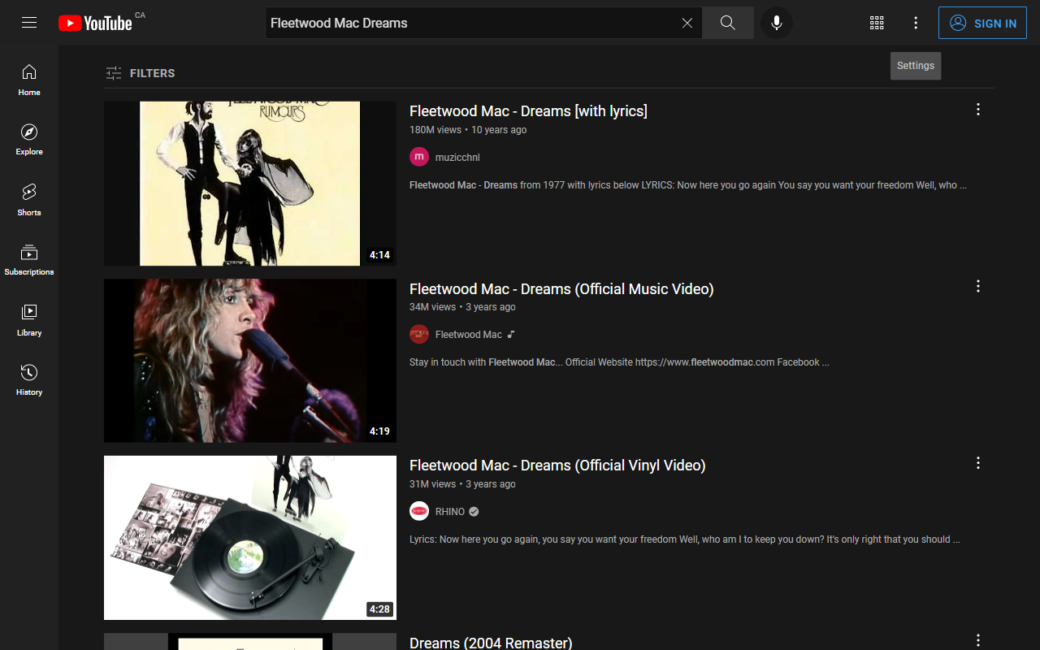The image size is (1040, 650).
Task: Open options for Official Music Video result
Action: 978,286
